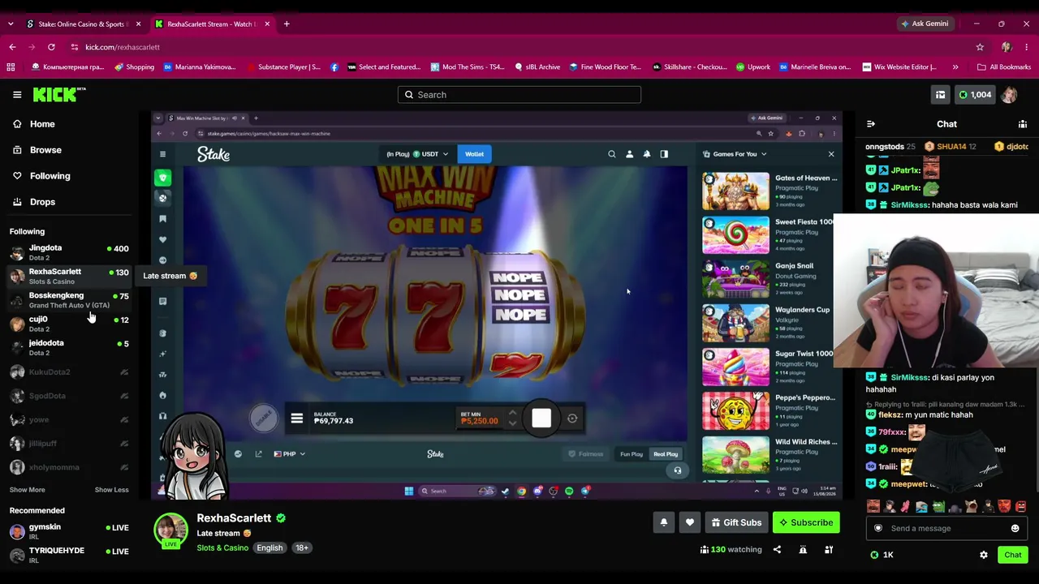Open the Stake live support headset button

[x=678, y=470]
